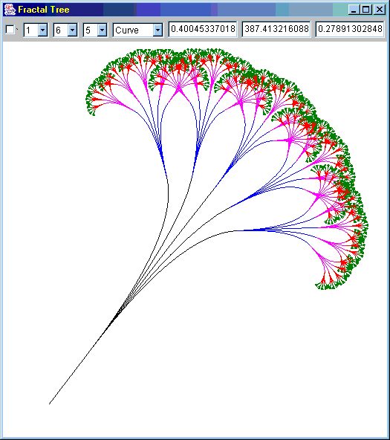Image resolution: width=390 pixels, height=440 pixels.
Task: Toggle the checkbox in the toolbar
Action: coord(10,29)
